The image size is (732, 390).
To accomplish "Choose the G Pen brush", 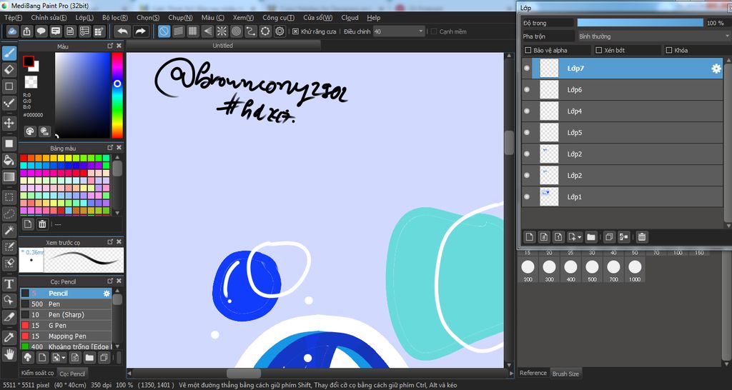I will click(66, 326).
